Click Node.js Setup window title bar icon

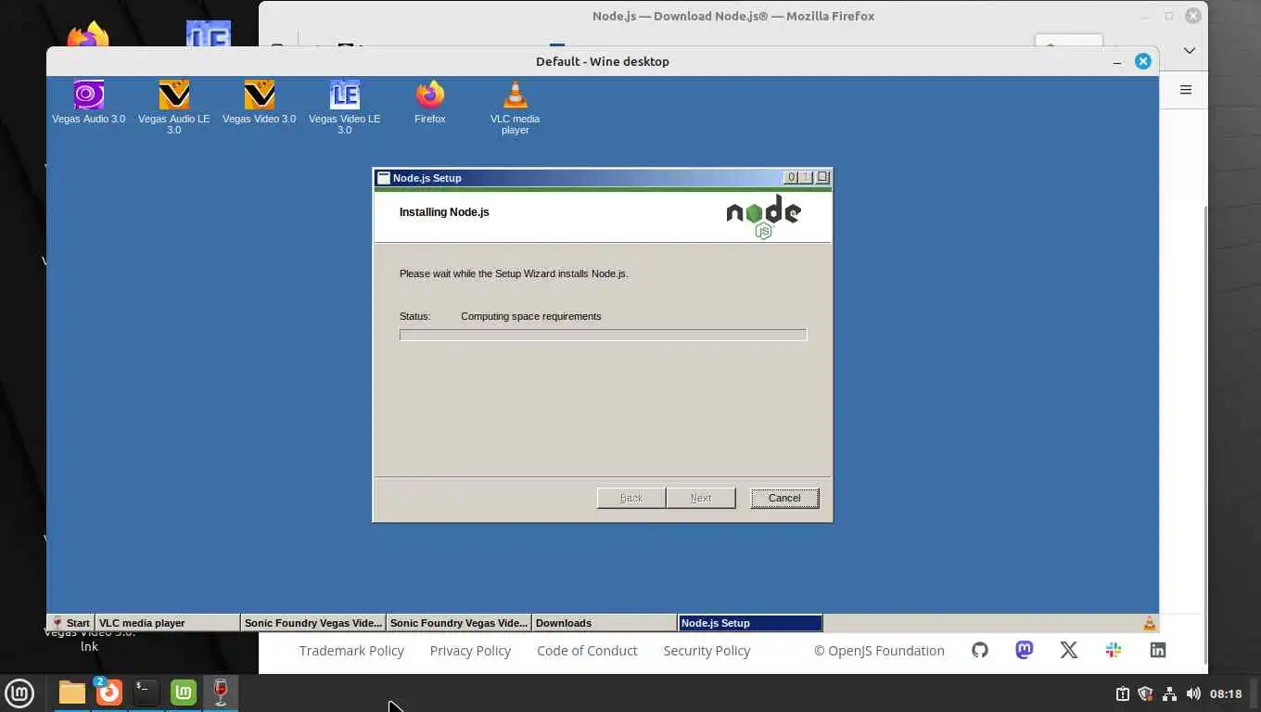pyautogui.click(x=384, y=178)
